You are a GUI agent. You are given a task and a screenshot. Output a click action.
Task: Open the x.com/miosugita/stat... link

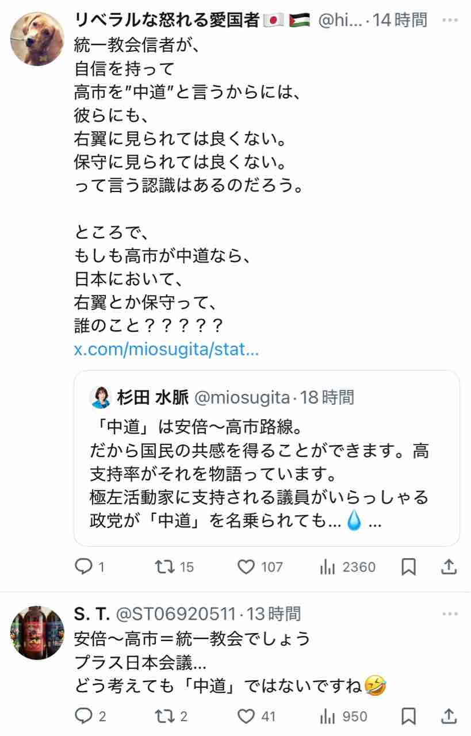pos(167,350)
